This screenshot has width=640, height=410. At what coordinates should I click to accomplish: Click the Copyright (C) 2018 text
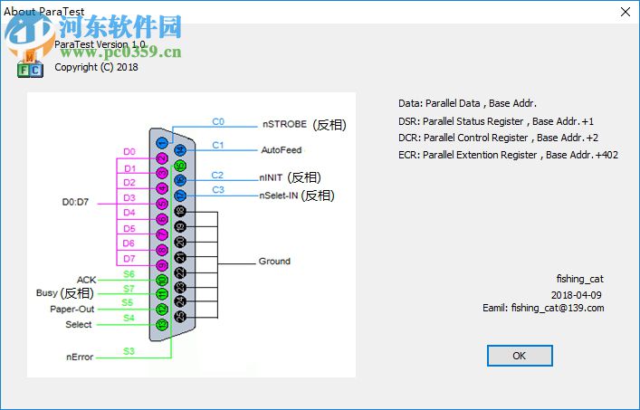click(x=96, y=67)
